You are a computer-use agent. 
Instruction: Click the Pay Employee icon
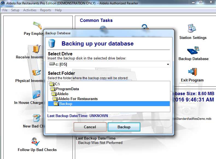pyautogui.click(x=37, y=25)
